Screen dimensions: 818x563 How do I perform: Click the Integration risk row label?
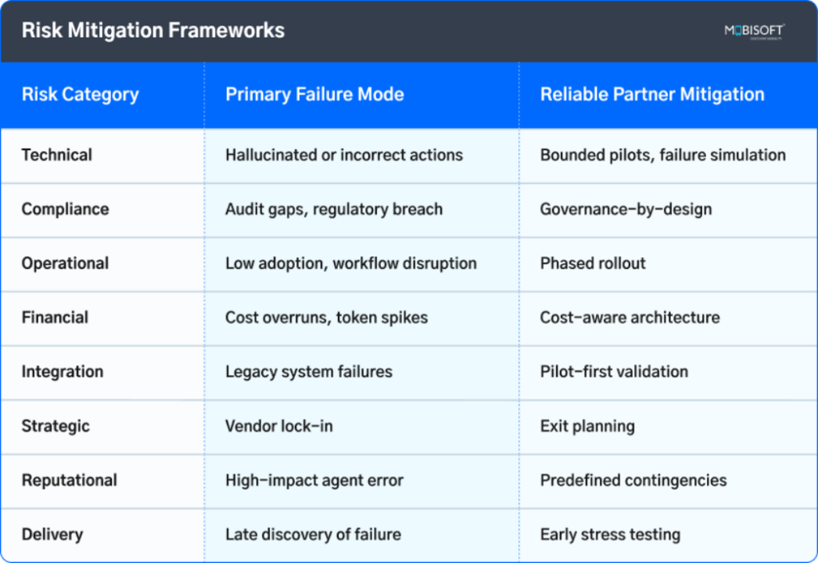(x=62, y=372)
